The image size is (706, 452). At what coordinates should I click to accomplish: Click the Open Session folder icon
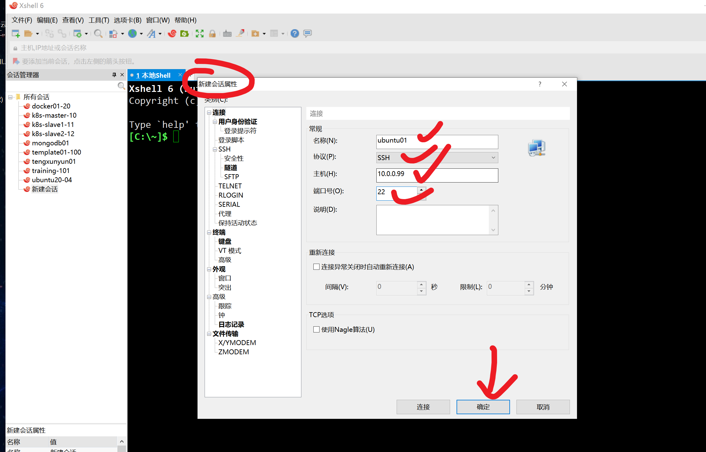[x=28, y=33]
